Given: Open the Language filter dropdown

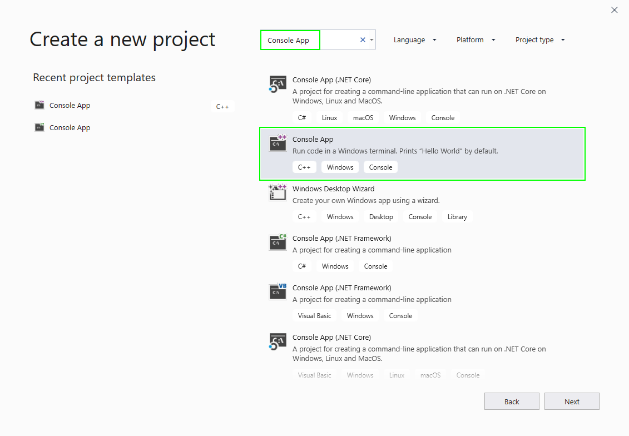Looking at the screenshot, I should 415,39.
